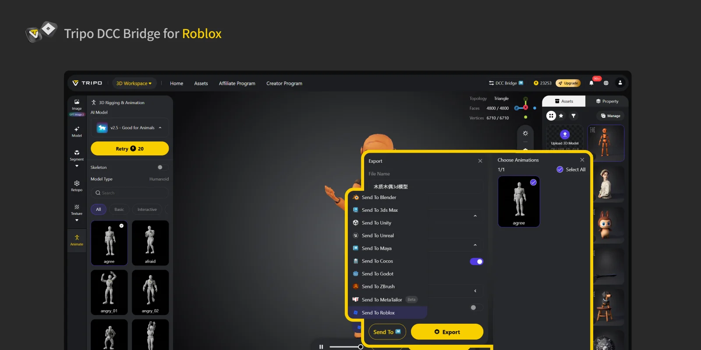701x350 pixels.
Task: Switch to the Assets tab
Action: (564, 101)
